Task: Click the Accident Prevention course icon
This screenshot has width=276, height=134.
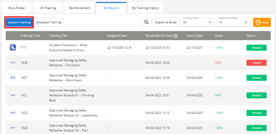Action: (x=13, y=47)
